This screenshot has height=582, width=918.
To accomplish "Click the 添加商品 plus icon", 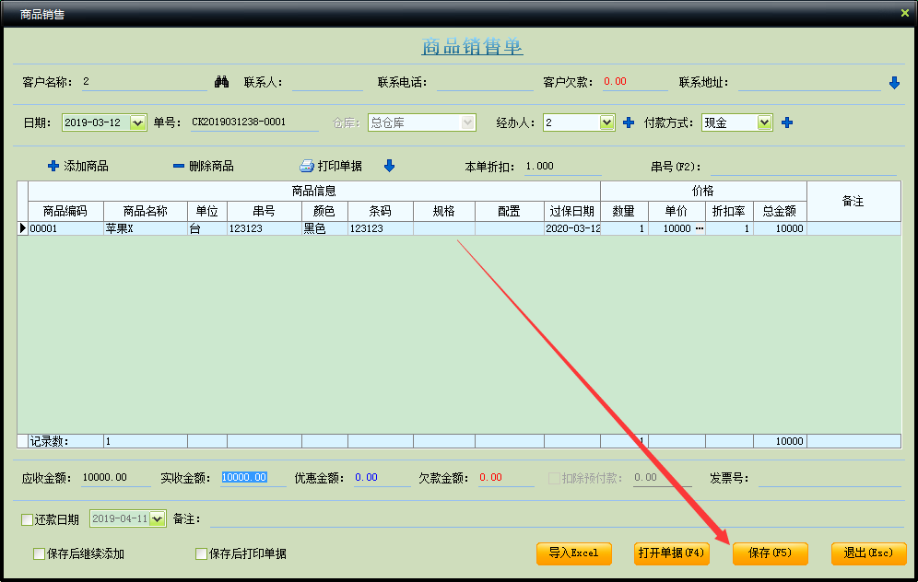I will (53, 166).
